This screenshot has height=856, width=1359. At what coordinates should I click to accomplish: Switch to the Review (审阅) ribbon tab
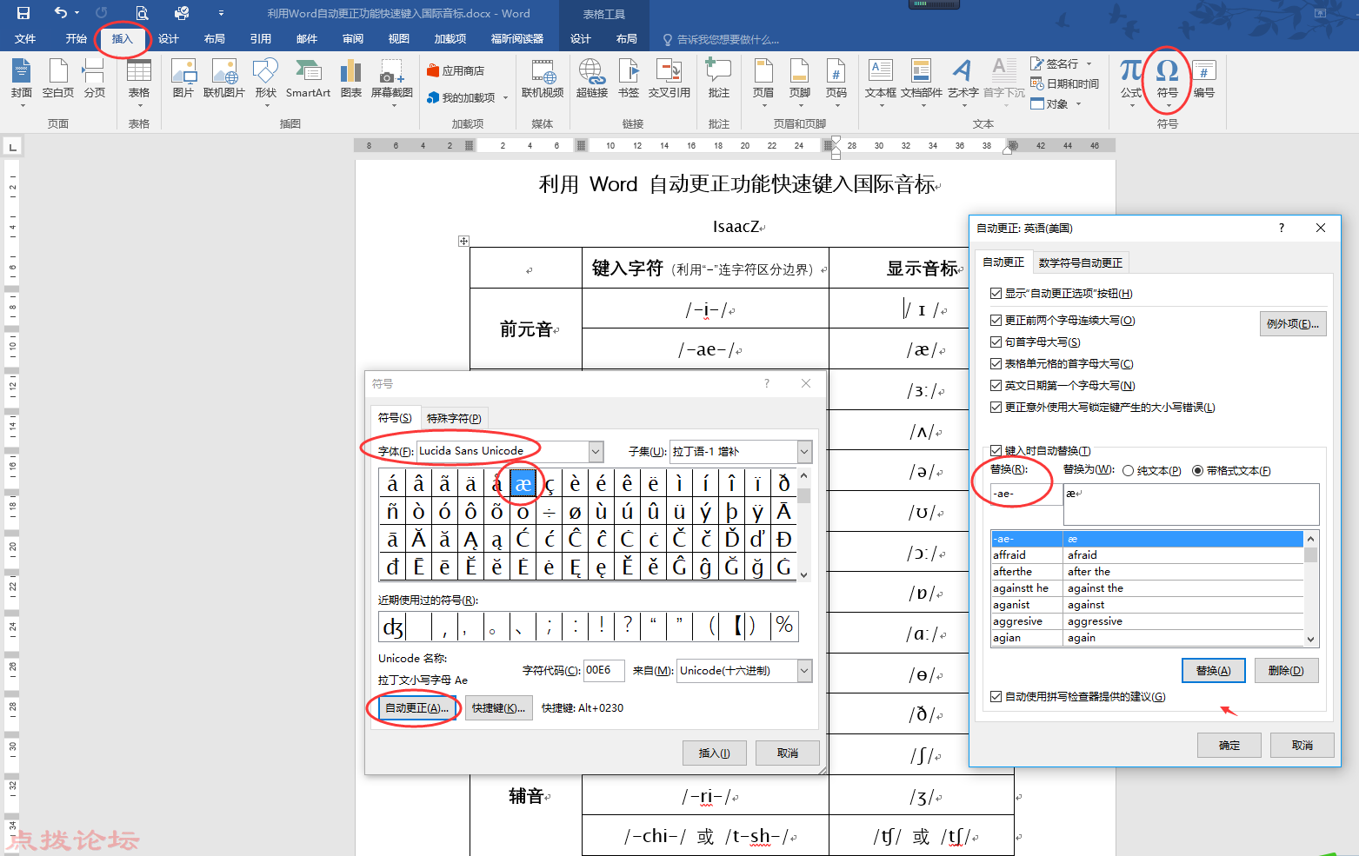pyautogui.click(x=353, y=39)
